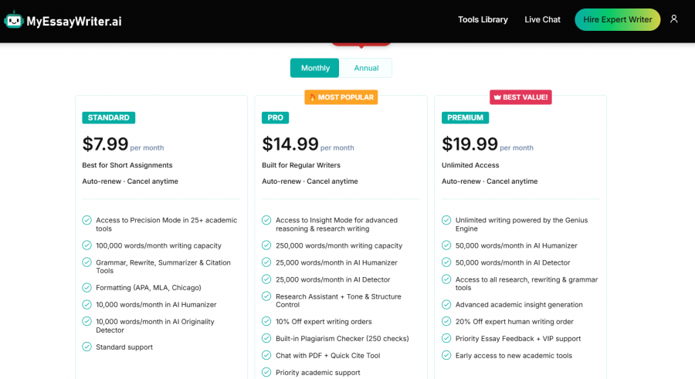
Task: Click 'Standard support' feature text
Action: pyautogui.click(x=124, y=347)
